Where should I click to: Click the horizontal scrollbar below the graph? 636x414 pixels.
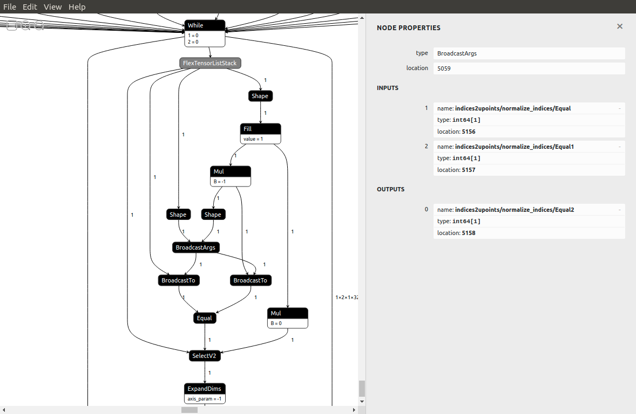tap(188, 410)
